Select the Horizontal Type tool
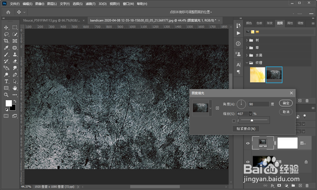This screenshot has height=190, width=317. (6, 81)
